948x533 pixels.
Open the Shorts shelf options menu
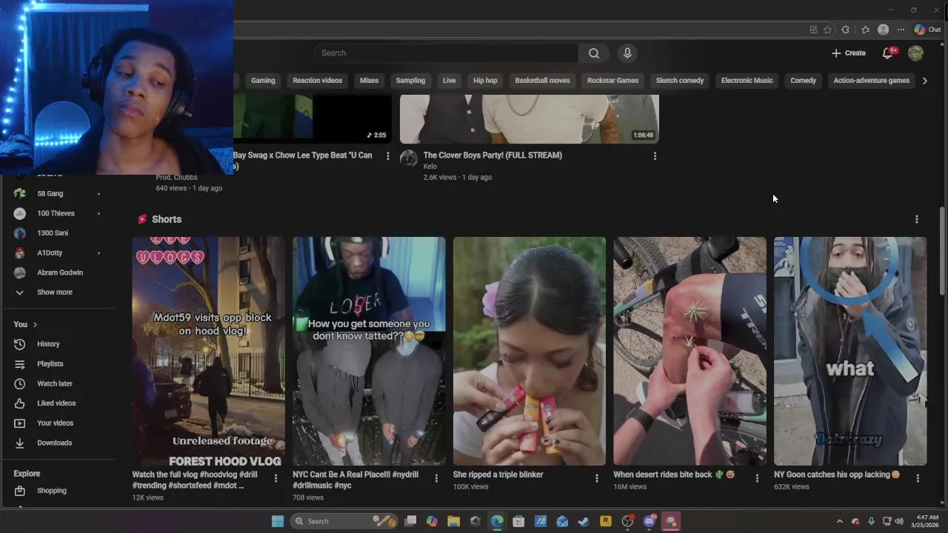[917, 219]
